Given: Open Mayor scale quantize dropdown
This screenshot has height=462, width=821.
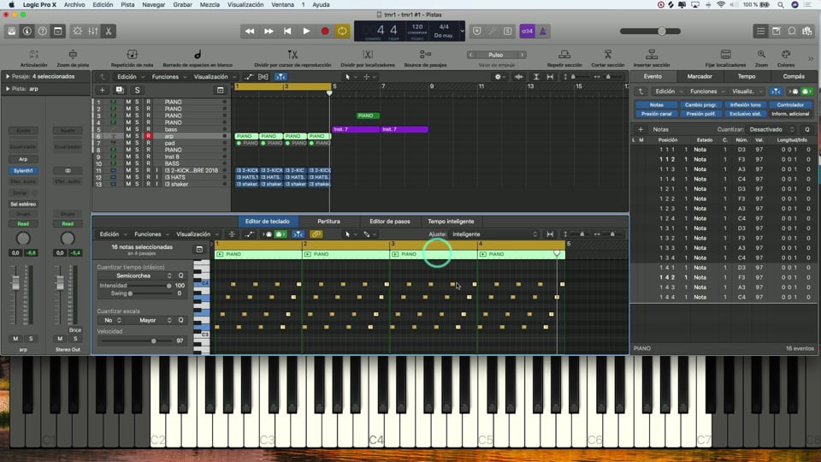Looking at the screenshot, I should 152,320.
